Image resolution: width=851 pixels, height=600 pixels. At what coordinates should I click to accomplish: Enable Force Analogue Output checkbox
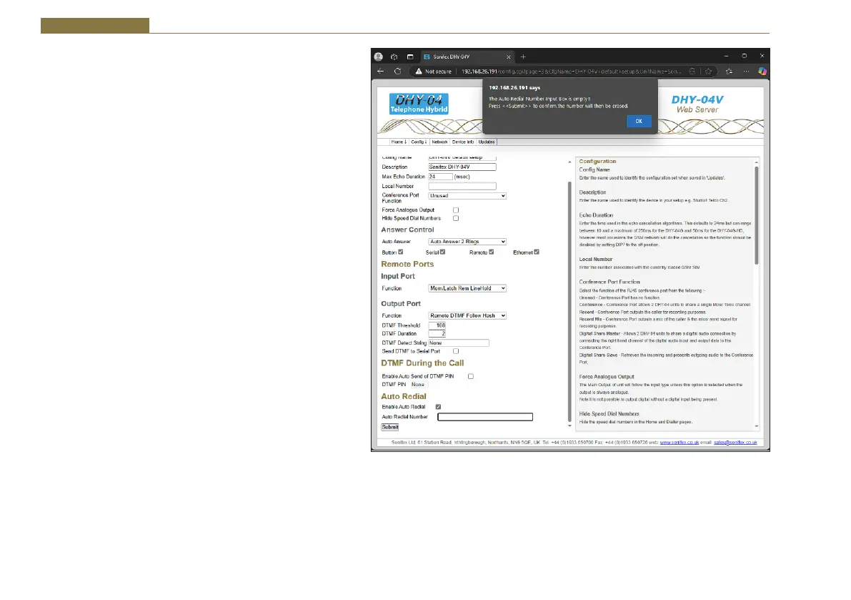pos(456,210)
